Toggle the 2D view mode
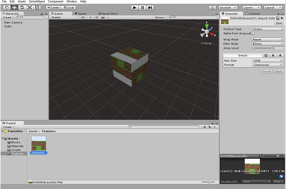286x189 pixels. (x=83, y=17)
